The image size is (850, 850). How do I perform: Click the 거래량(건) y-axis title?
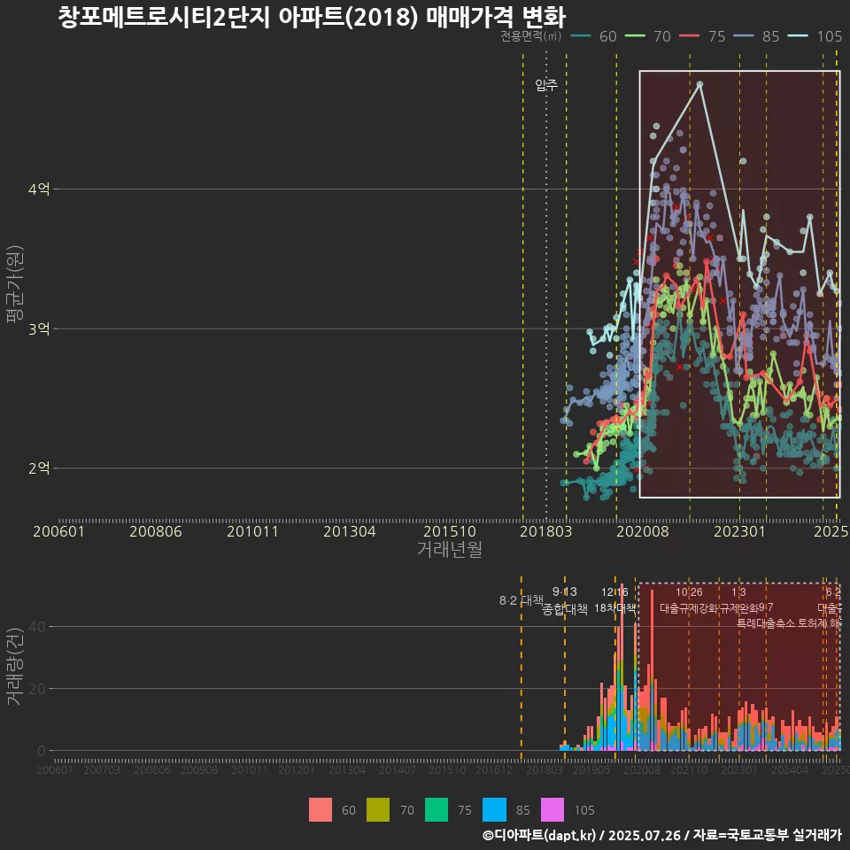point(15,667)
